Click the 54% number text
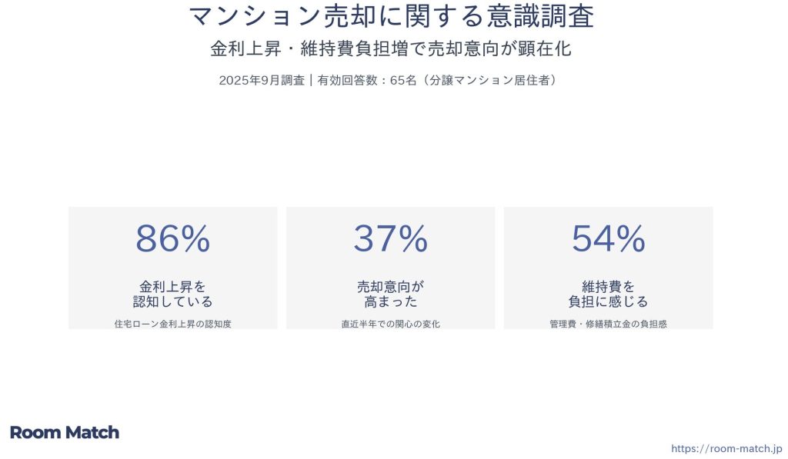The width and height of the screenshot is (788, 459). (x=608, y=238)
